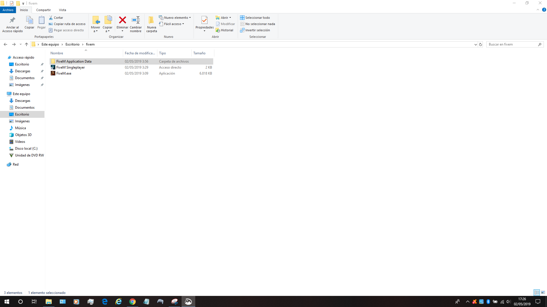This screenshot has height=307, width=547.
Task: Click Cortar scissors command
Action: click(x=56, y=18)
